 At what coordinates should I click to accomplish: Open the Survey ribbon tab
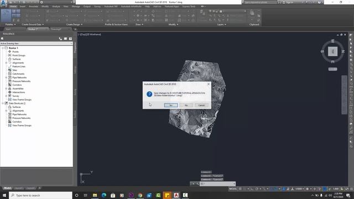click(x=97, y=7)
